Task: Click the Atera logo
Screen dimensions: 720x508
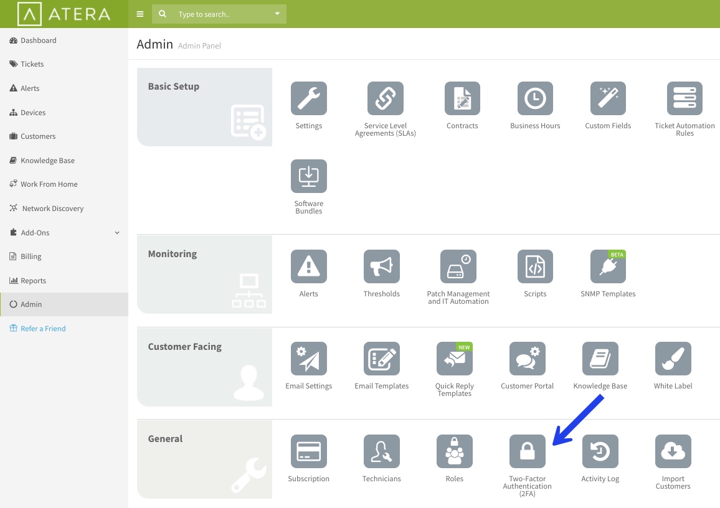Action: coord(64,14)
